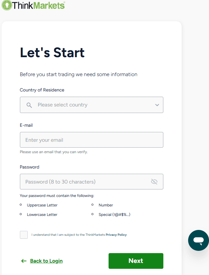
Task: Open the circular chat bubble widget
Action: [x=199, y=240]
